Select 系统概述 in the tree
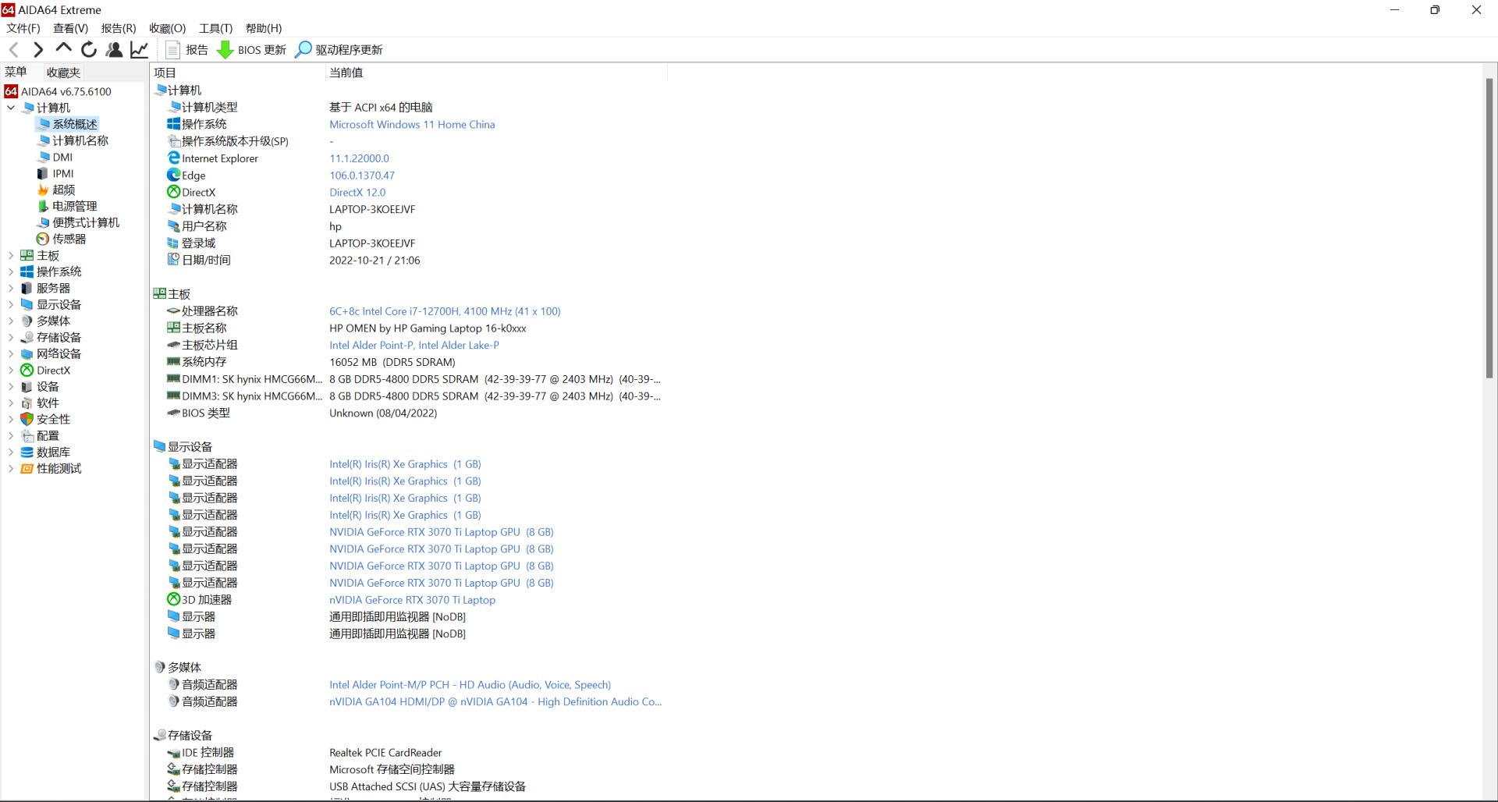Screen dimensions: 1498x802 tap(75, 124)
